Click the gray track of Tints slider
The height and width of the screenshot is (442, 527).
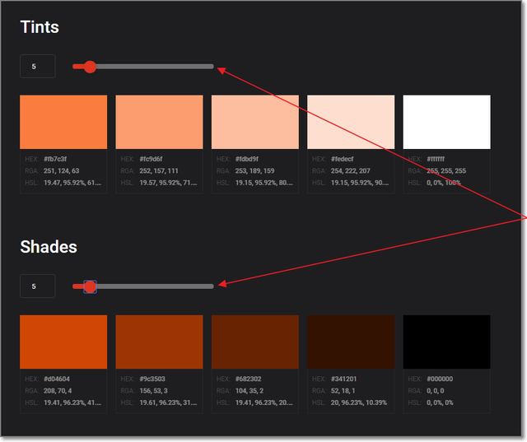tap(156, 67)
